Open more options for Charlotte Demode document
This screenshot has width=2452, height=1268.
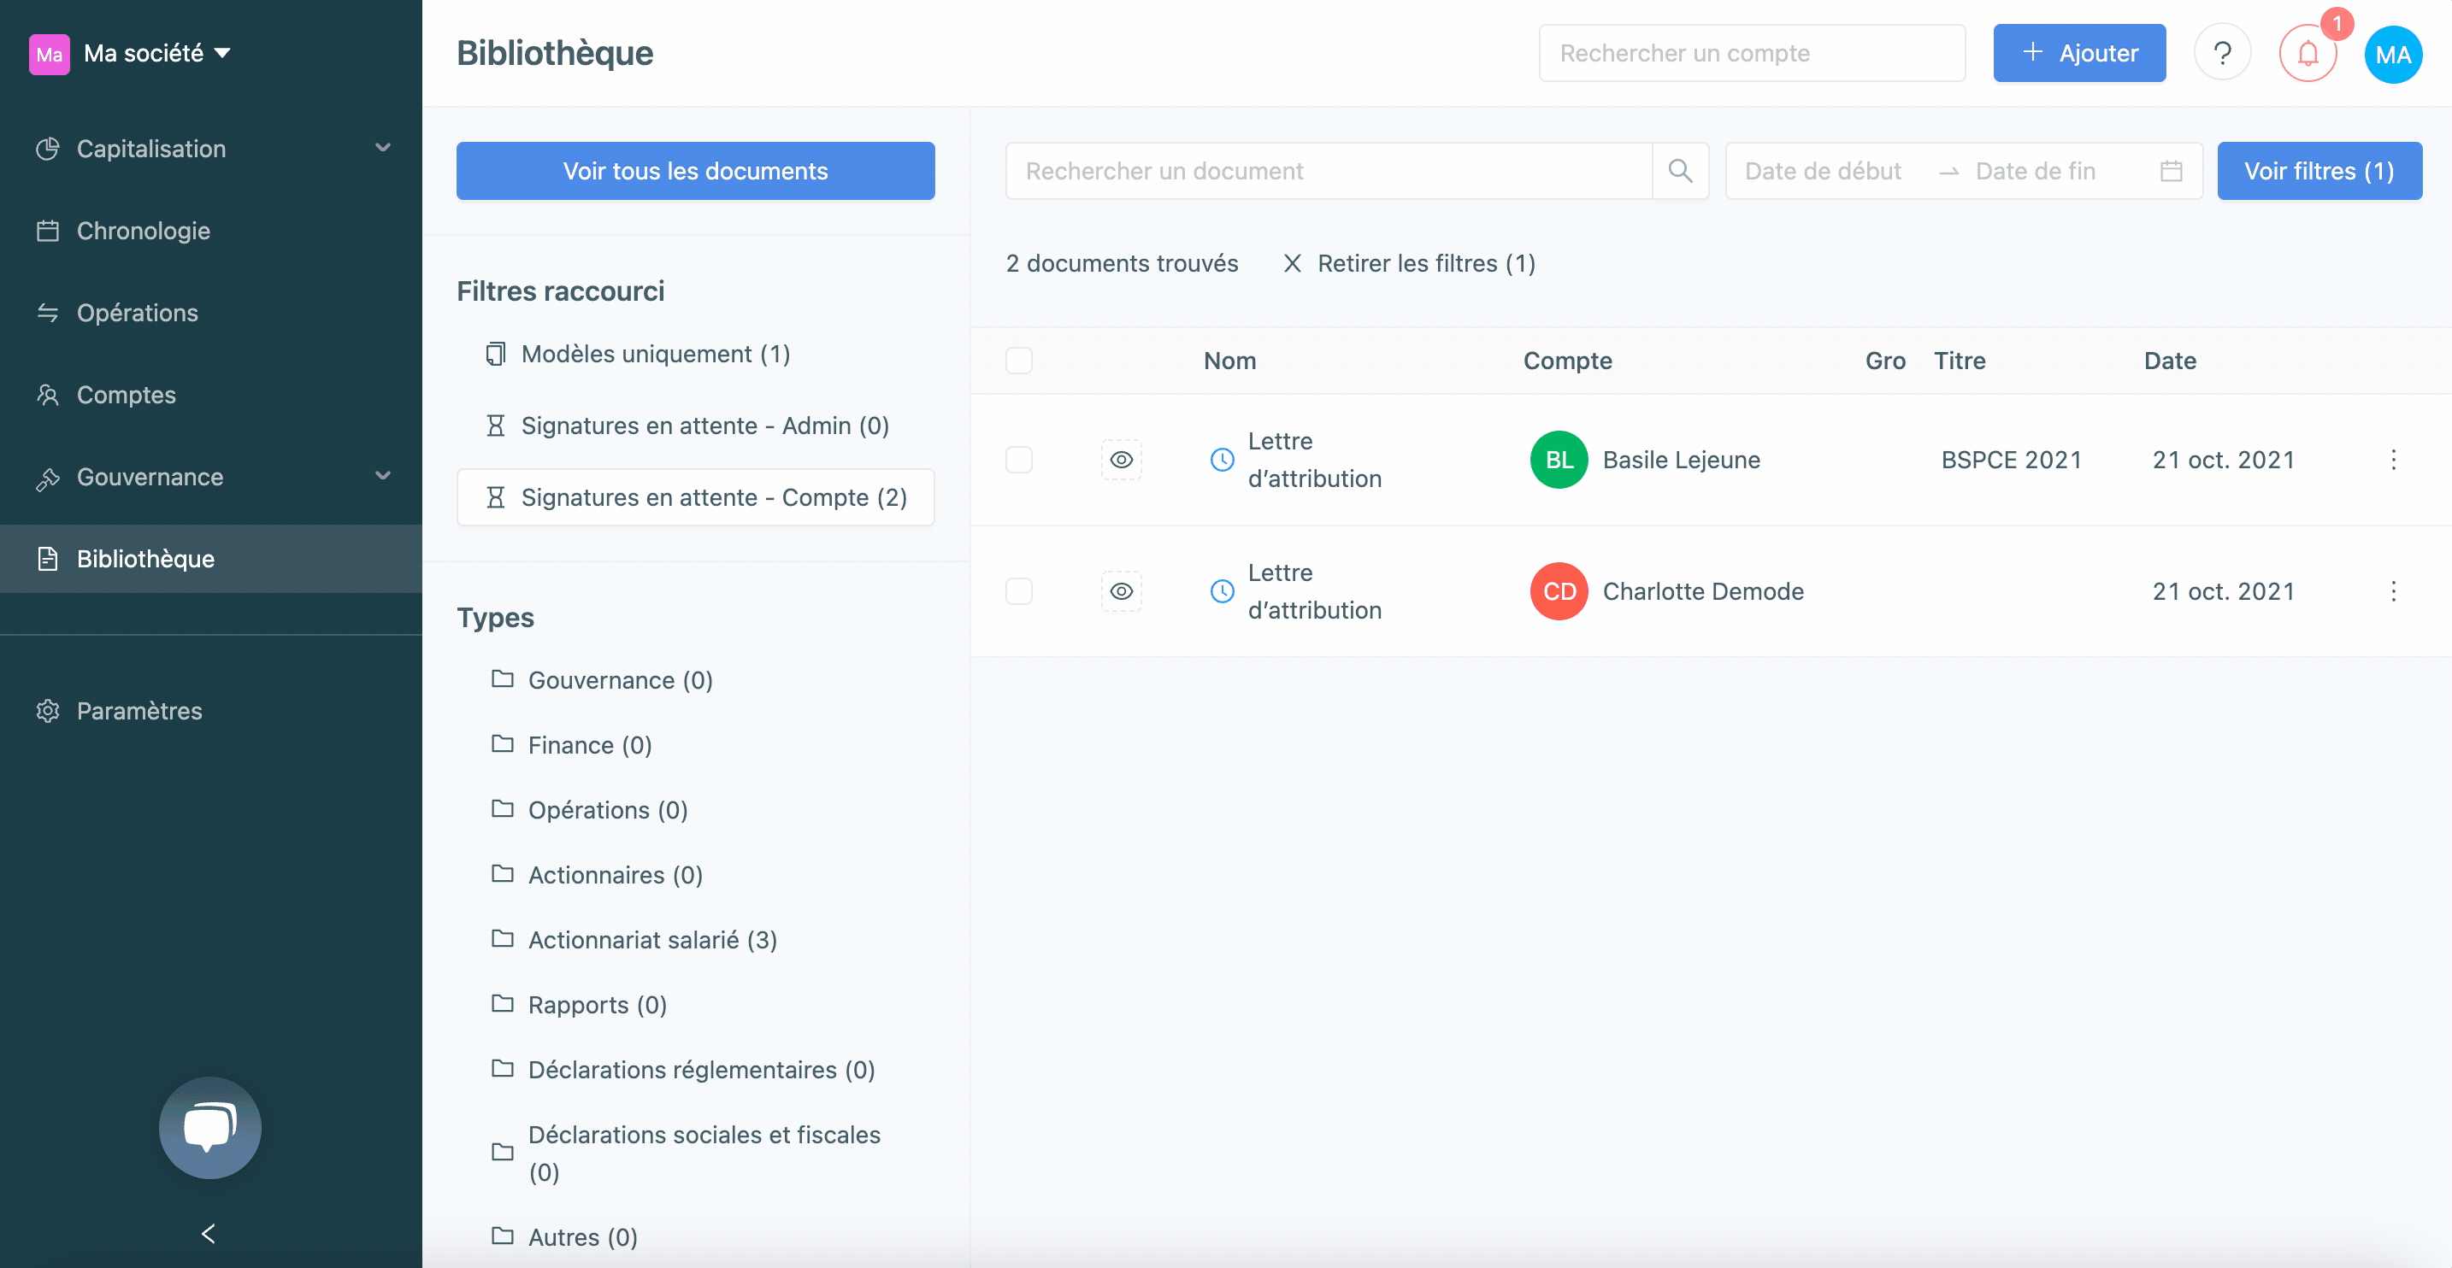pos(2393,591)
